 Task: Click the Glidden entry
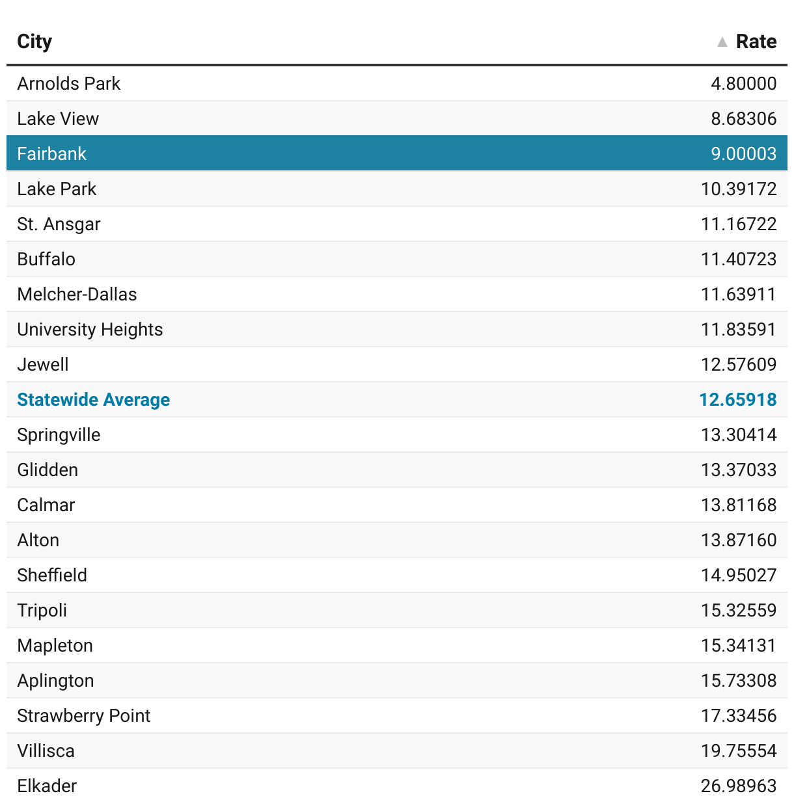point(48,470)
